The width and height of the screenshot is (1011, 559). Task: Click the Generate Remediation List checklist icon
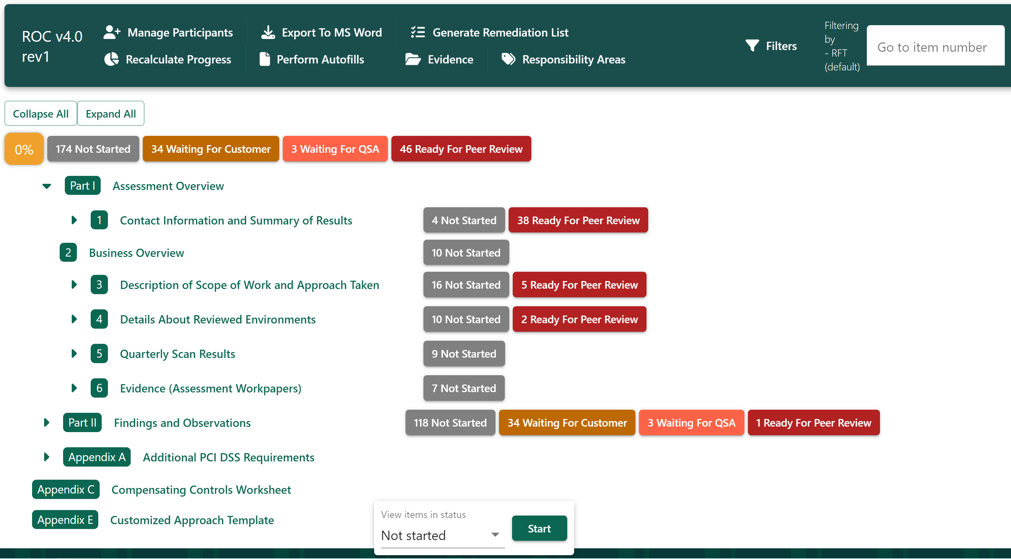418,32
